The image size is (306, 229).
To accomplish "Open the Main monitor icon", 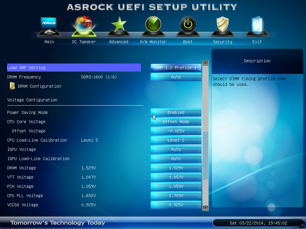I will 49,27.
